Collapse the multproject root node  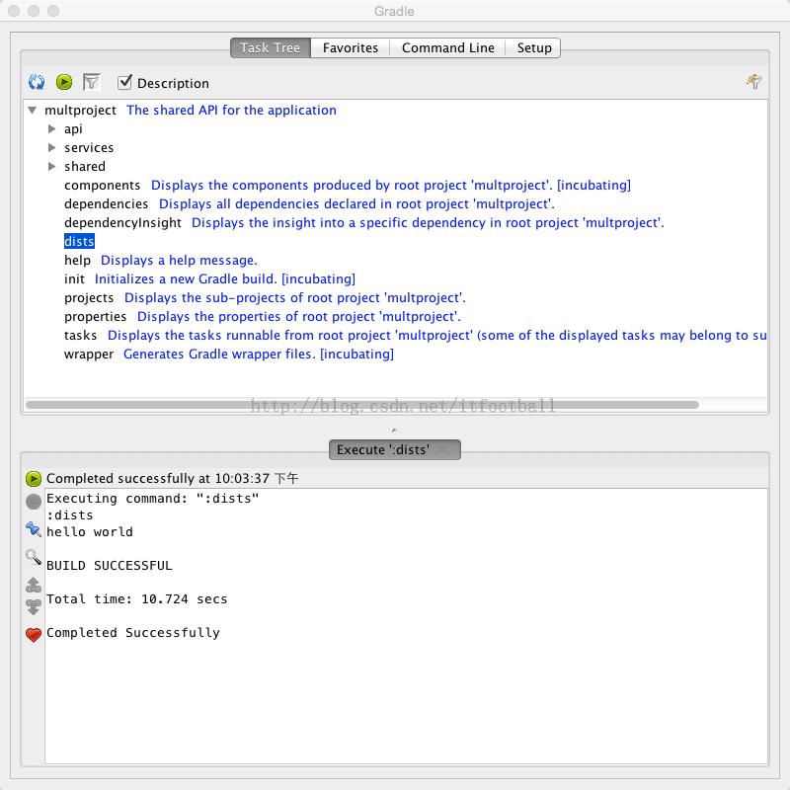click(x=33, y=110)
